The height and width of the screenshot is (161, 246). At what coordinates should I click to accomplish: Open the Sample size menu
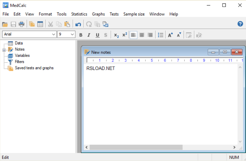(134, 14)
